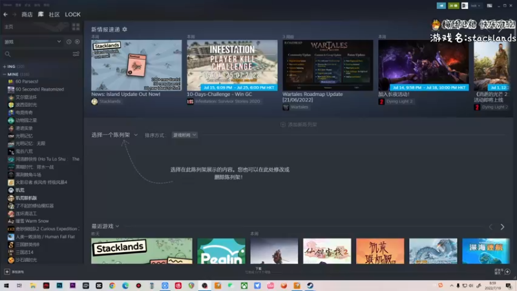Click the Steam icon in taskbar
Image resolution: width=517 pixels, height=291 pixels.
click(310, 286)
